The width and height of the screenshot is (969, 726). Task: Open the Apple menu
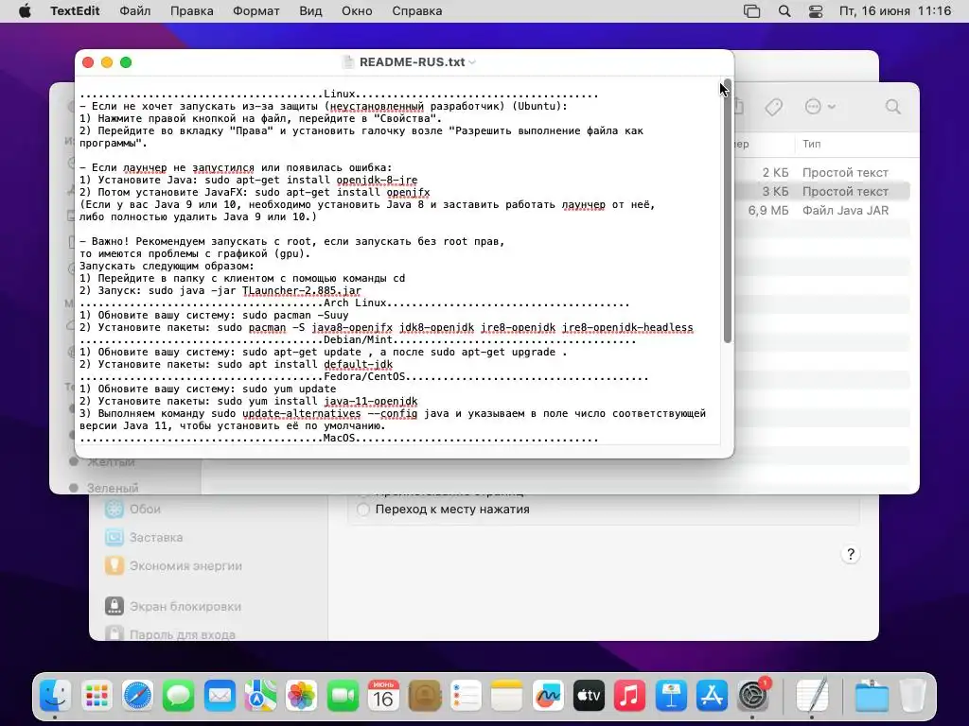point(25,11)
